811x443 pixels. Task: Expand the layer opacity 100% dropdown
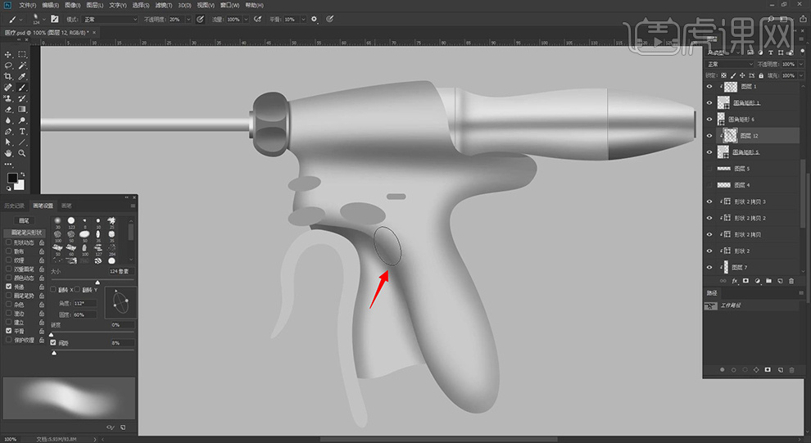tap(800, 64)
